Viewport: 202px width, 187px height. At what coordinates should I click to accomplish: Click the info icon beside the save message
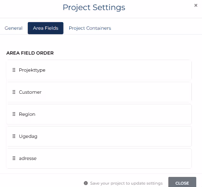tap(86, 183)
